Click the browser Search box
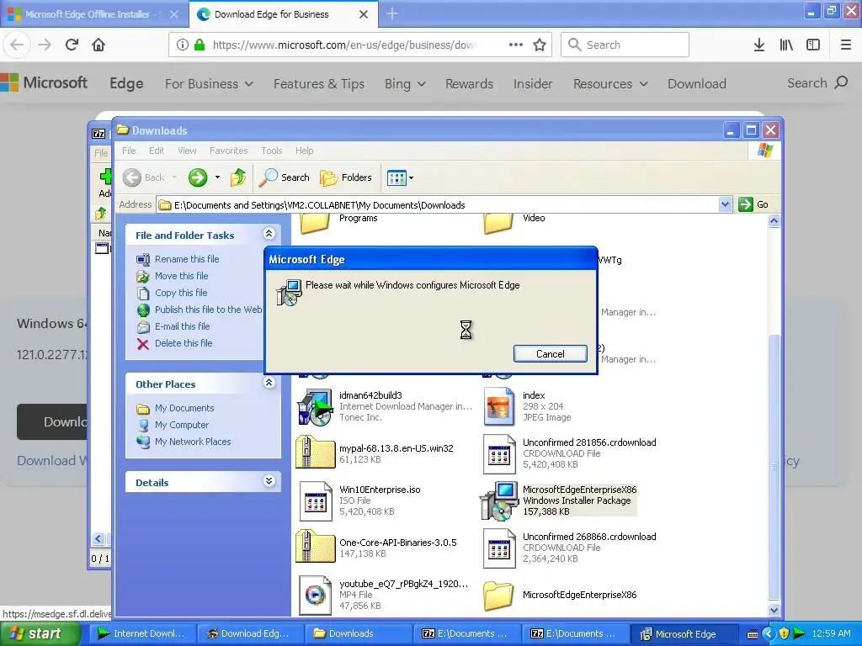 click(625, 45)
